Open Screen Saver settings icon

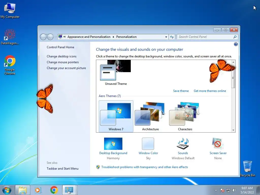coord(218,144)
